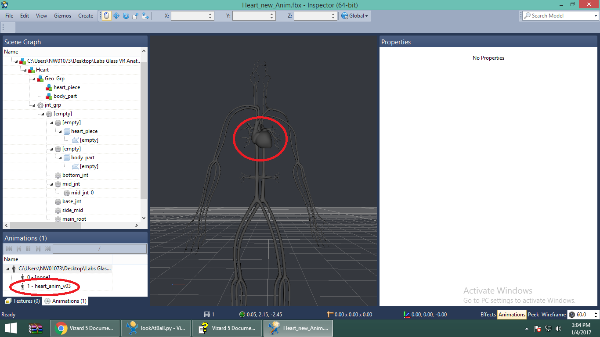Collapse the Geo_Grp tree node
600x337 pixels.
coord(34,79)
